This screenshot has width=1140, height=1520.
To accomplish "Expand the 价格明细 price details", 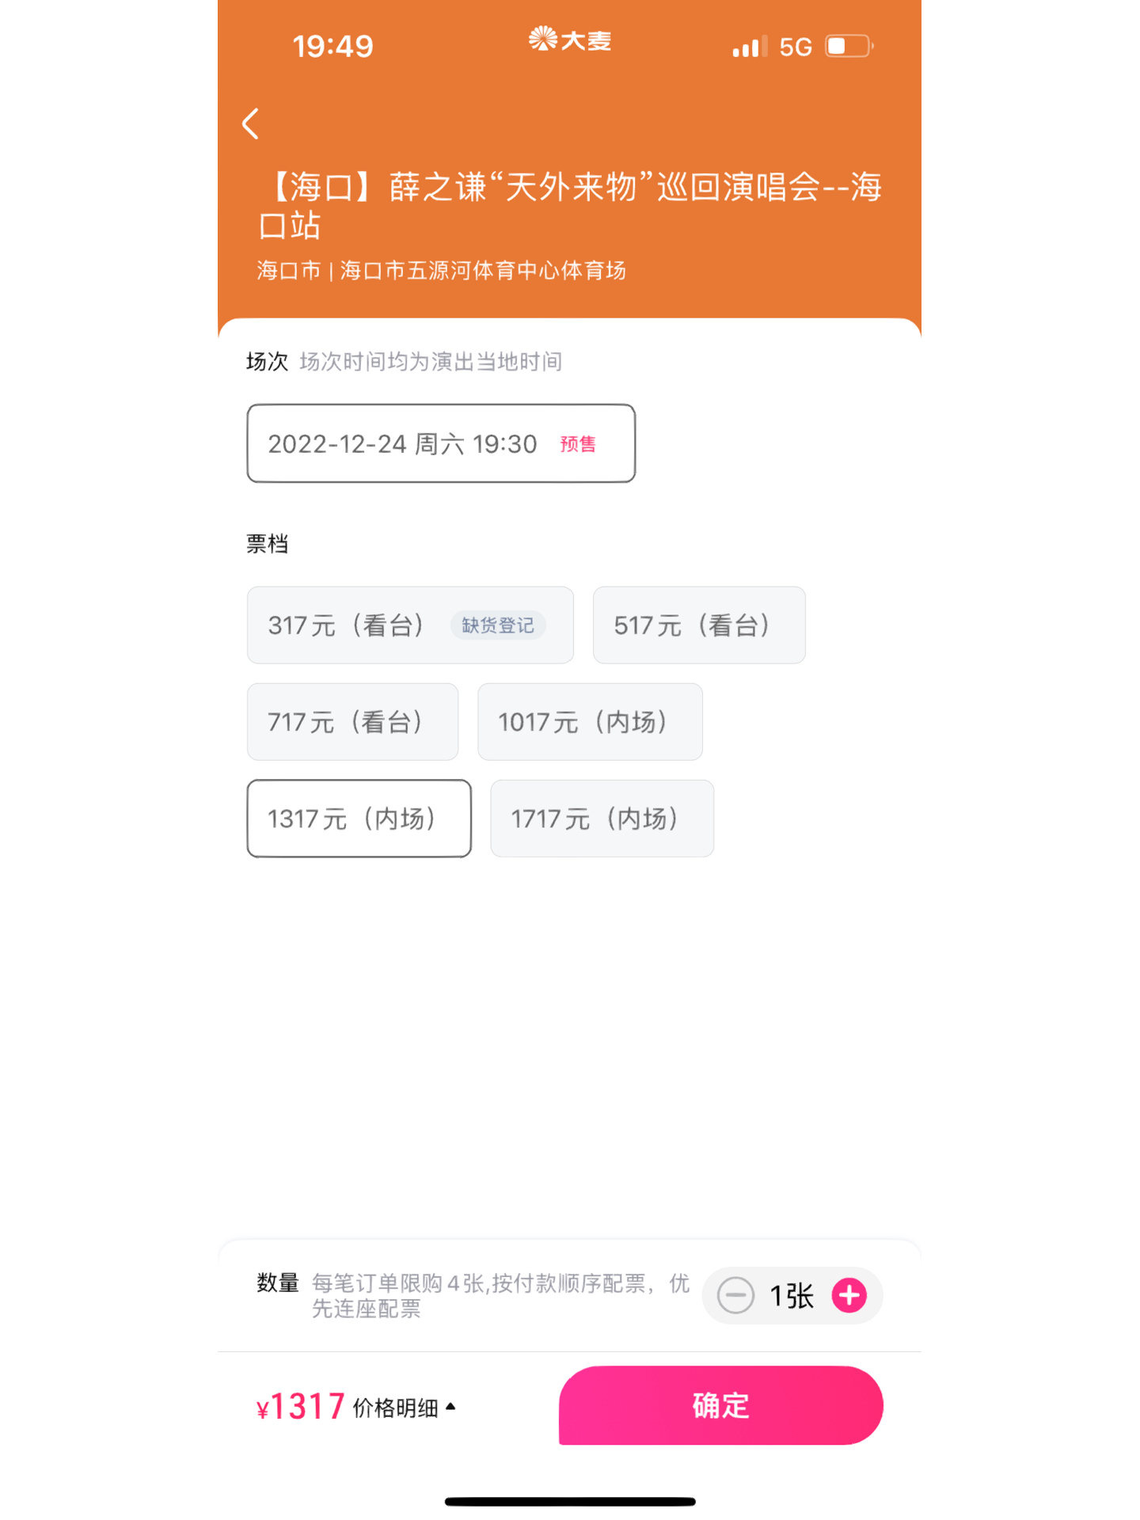I will 396,1408.
